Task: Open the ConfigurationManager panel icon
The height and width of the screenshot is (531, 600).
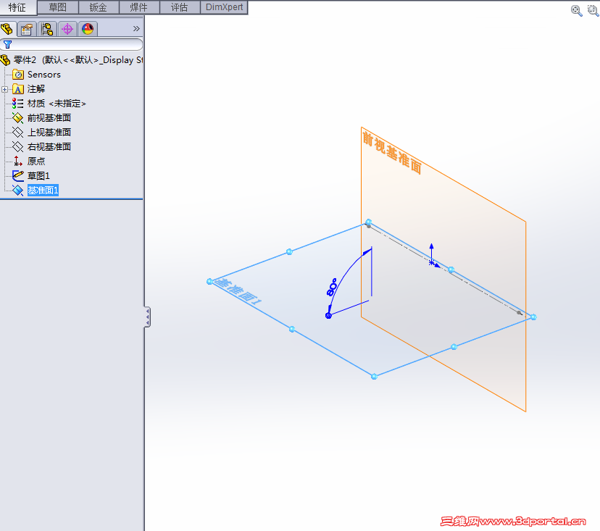Action: (47, 29)
